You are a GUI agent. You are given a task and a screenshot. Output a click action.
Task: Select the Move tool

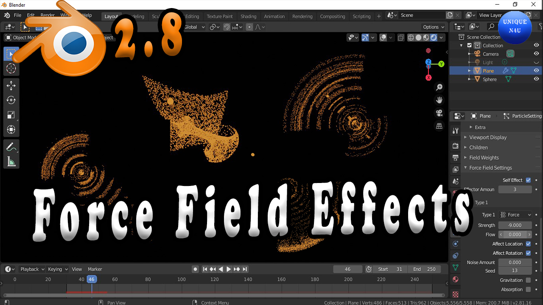[11, 85]
